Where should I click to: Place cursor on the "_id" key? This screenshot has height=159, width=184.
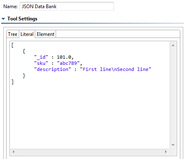pos(41,57)
